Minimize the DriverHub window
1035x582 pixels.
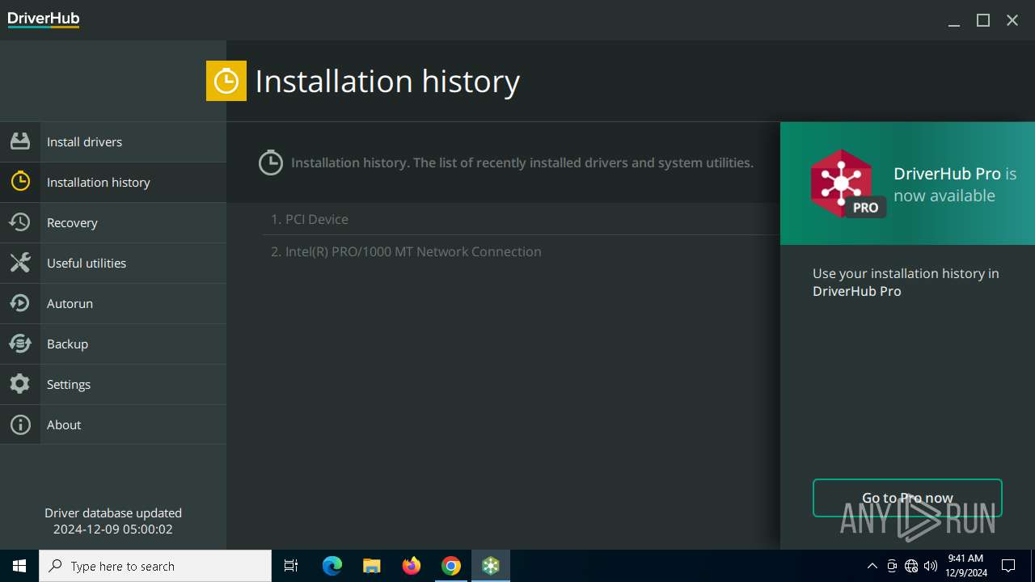[x=954, y=20]
